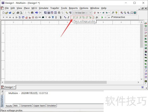Viewport: 148px width, 112px height.
Task: Place current probe
Action: coord(77,17)
